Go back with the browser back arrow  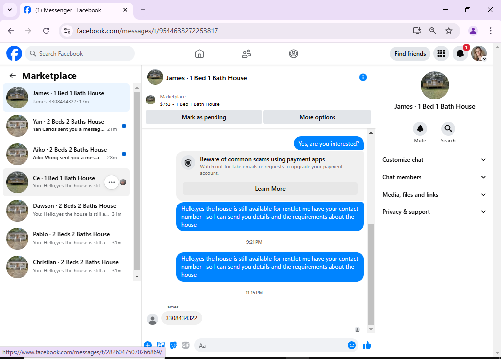[11, 31]
